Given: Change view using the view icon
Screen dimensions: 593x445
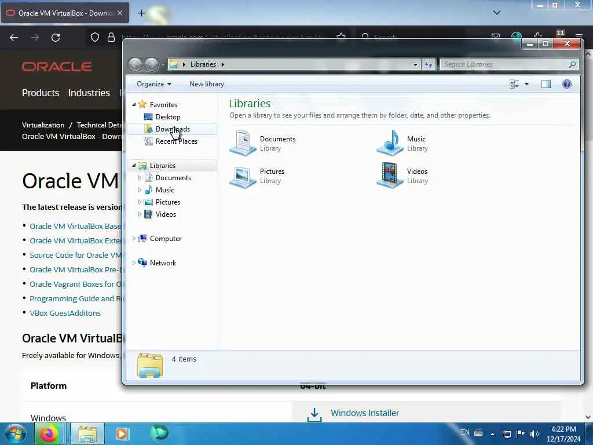Looking at the screenshot, I should [514, 84].
